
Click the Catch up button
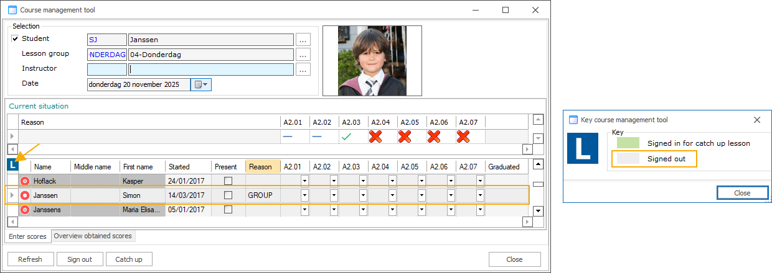[x=129, y=259]
